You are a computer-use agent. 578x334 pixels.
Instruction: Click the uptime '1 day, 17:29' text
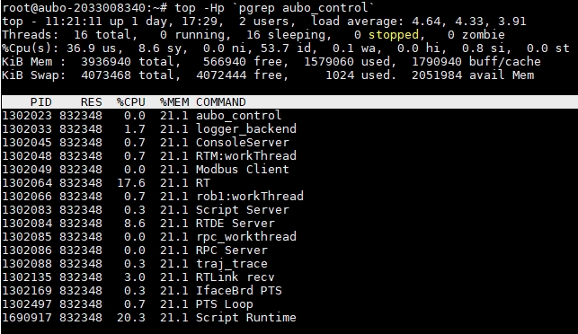click(173, 21)
